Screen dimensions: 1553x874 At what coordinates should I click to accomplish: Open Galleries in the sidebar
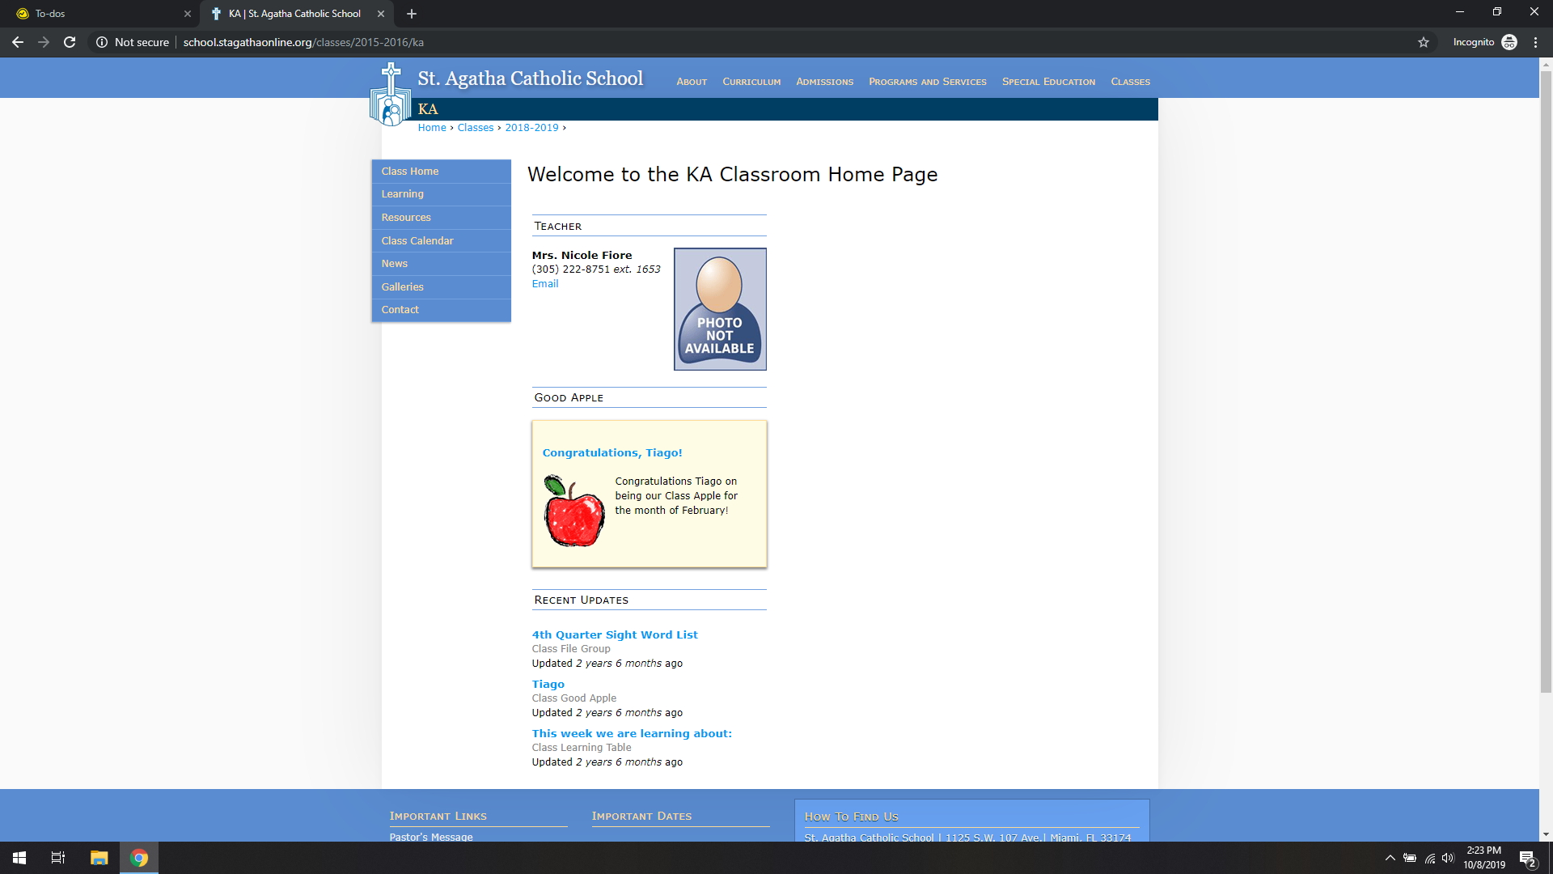point(402,287)
